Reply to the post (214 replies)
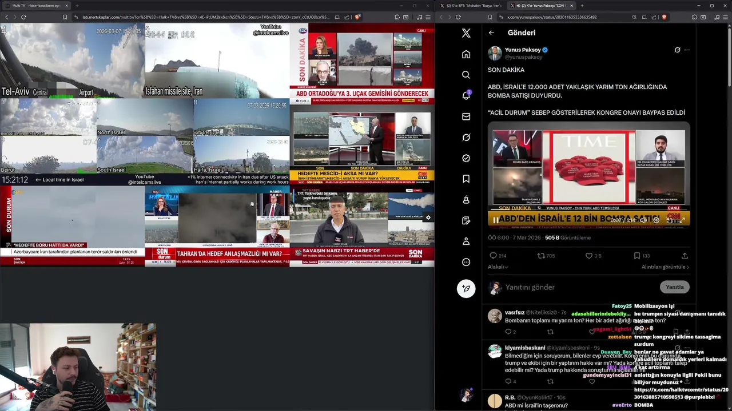Image resolution: width=732 pixels, height=411 pixels. pyautogui.click(x=498, y=256)
